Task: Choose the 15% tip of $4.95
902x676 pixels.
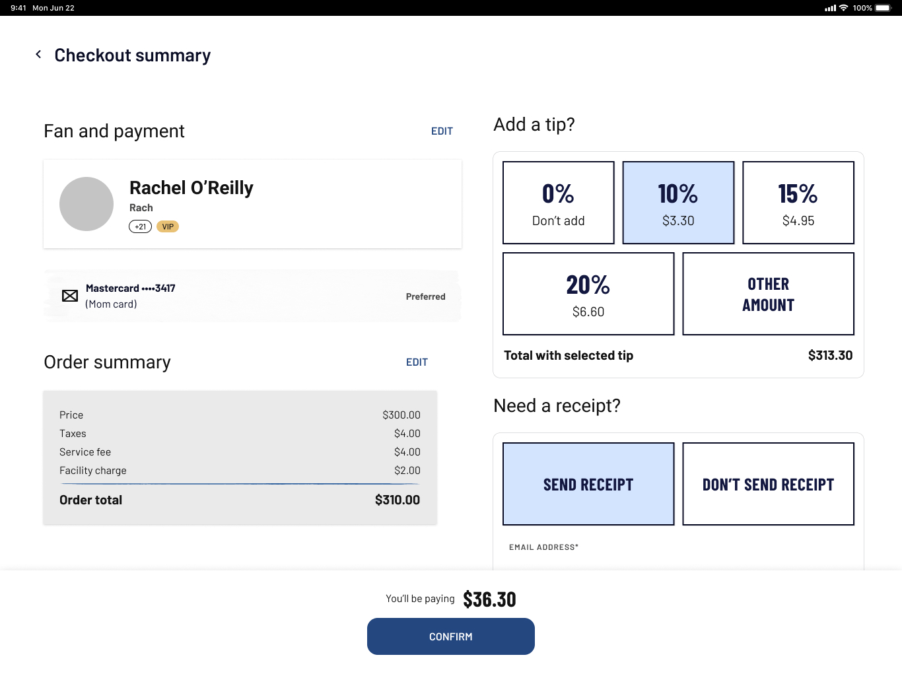Action: coord(798,203)
